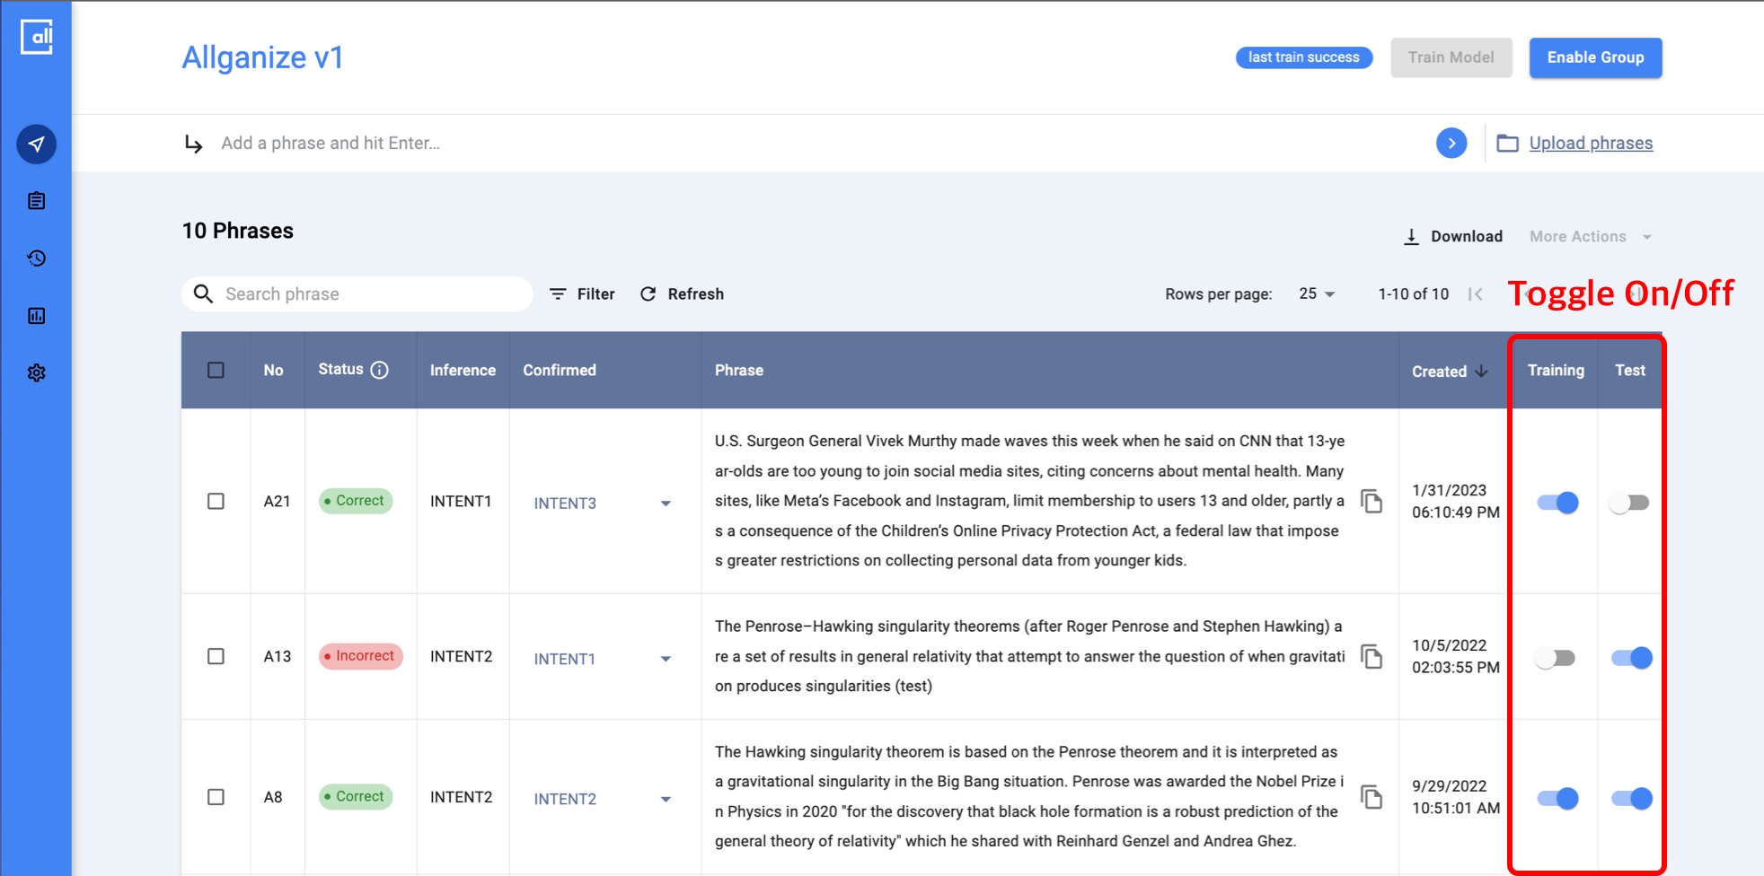The image size is (1764, 876).
Task: Open the history clock sidebar icon
Action: click(36, 258)
